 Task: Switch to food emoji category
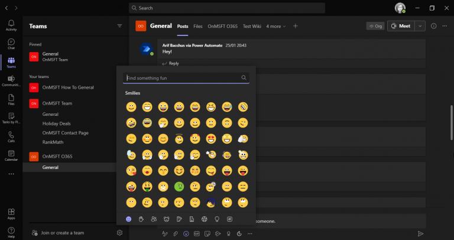(x=179, y=219)
